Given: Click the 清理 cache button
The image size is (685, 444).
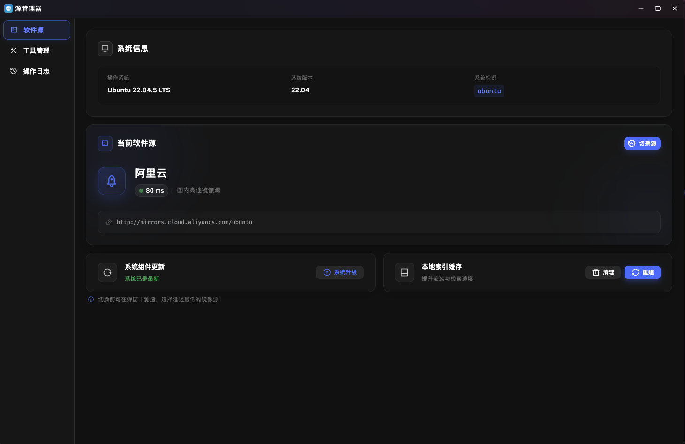Looking at the screenshot, I should [x=603, y=272].
